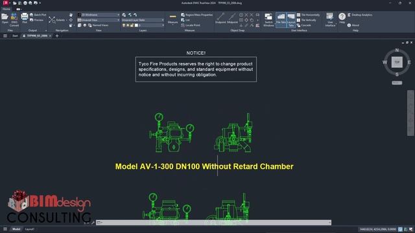
Task: Open the file tabs hamburger menu
Action: click(5, 36)
